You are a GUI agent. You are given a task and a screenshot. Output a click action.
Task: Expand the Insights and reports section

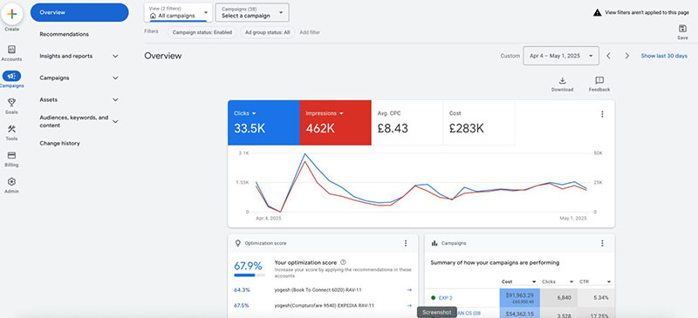click(x=79, y=56)
